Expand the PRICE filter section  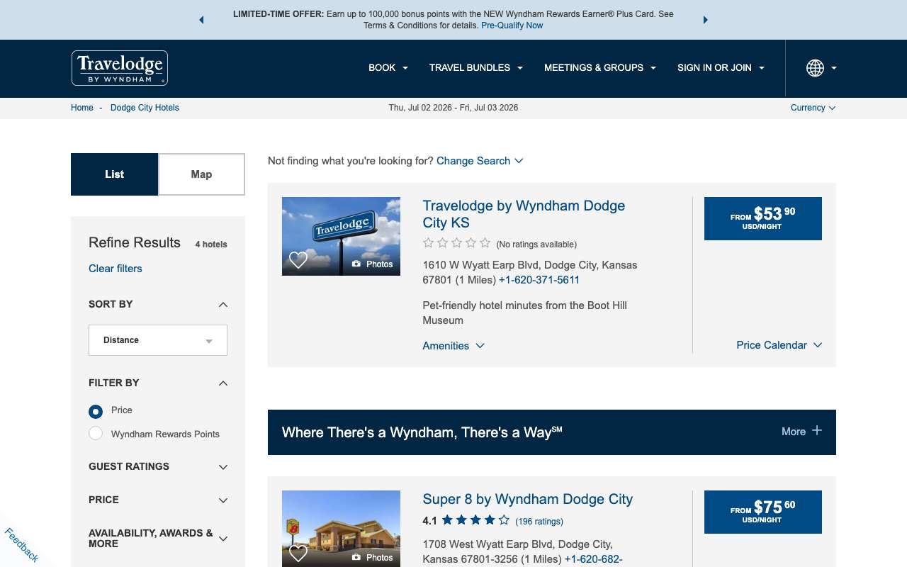[158, 500]
